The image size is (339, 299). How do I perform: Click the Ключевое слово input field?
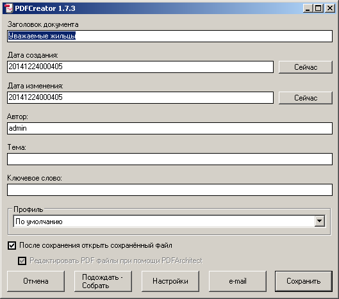pos(170,190)
